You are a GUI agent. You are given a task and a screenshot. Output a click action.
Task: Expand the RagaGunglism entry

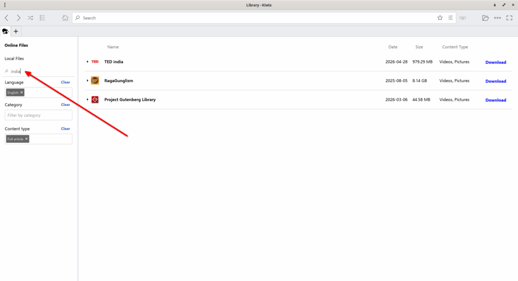pyautogui.click(x=88, y=81)
